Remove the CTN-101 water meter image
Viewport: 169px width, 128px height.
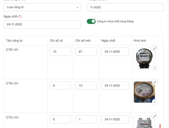coord(155,102)
